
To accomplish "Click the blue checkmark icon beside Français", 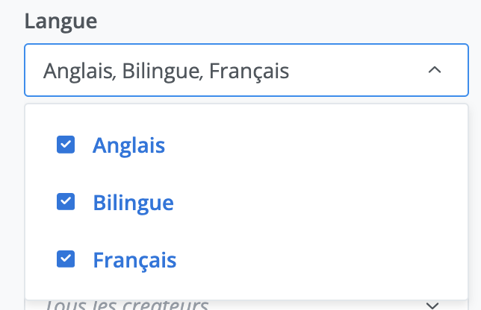I will point(66,259).
